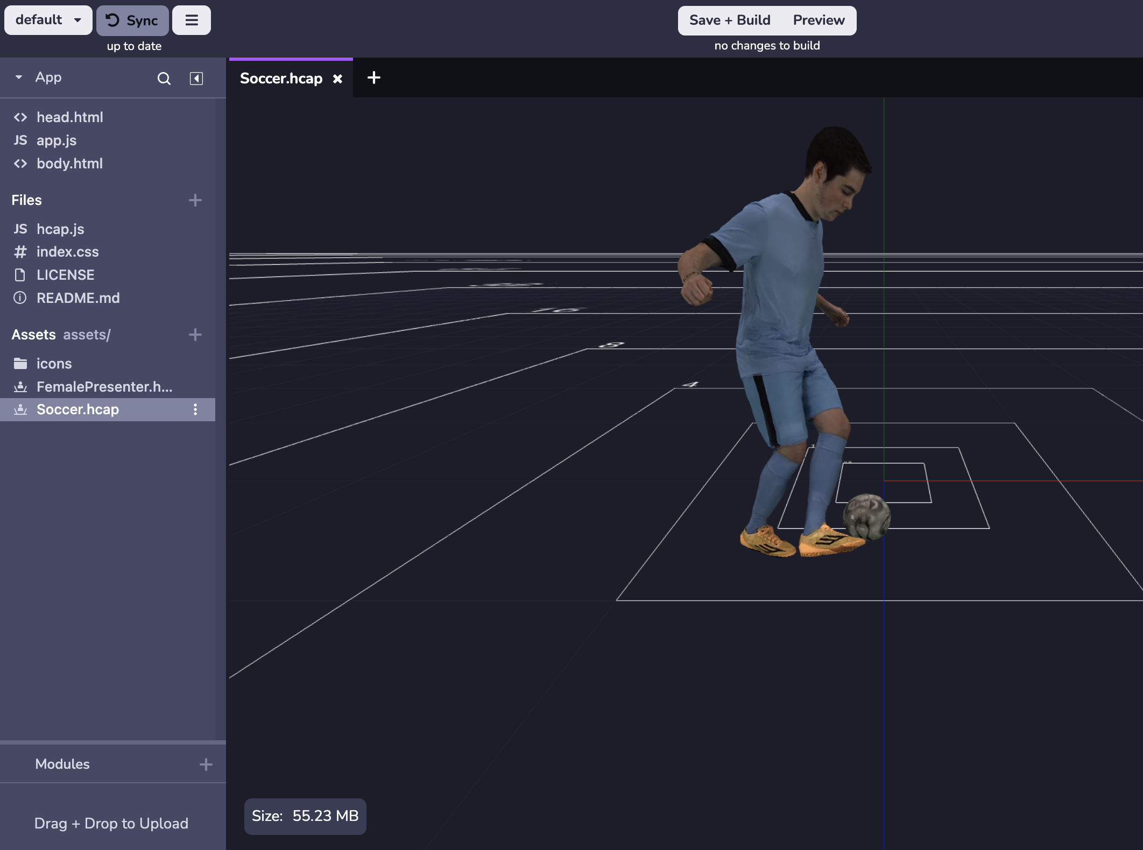The width and height of the screenshot is (1143, 850).
Task: Click the three-dot options icon for Soccer.hcap
Action: [195, 410]
